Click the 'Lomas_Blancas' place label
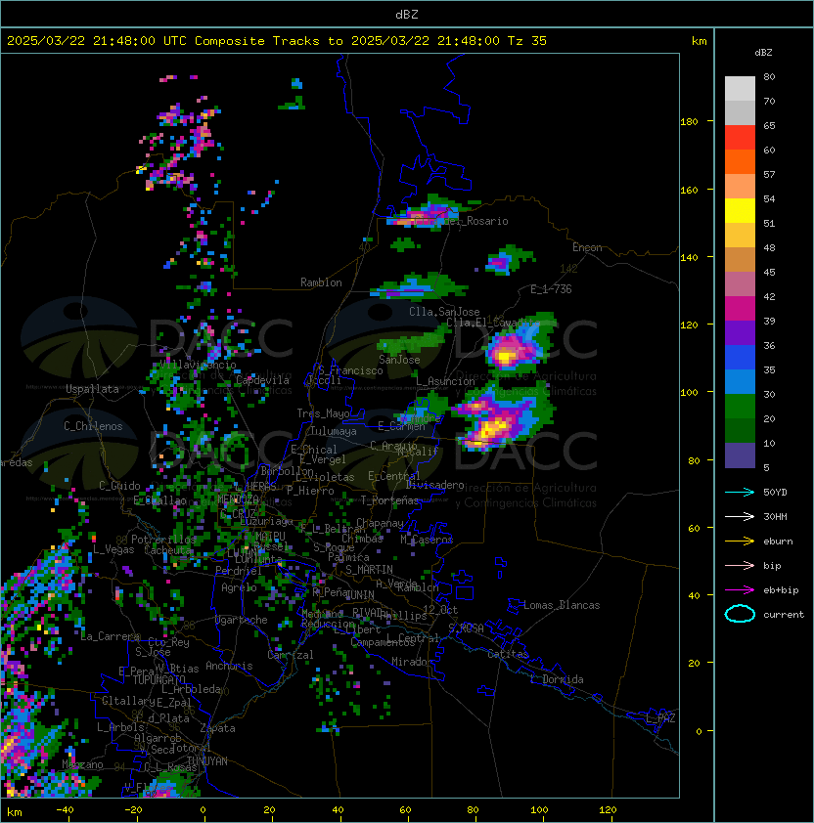Screen dimensions: 814x823 click(562, 605)
